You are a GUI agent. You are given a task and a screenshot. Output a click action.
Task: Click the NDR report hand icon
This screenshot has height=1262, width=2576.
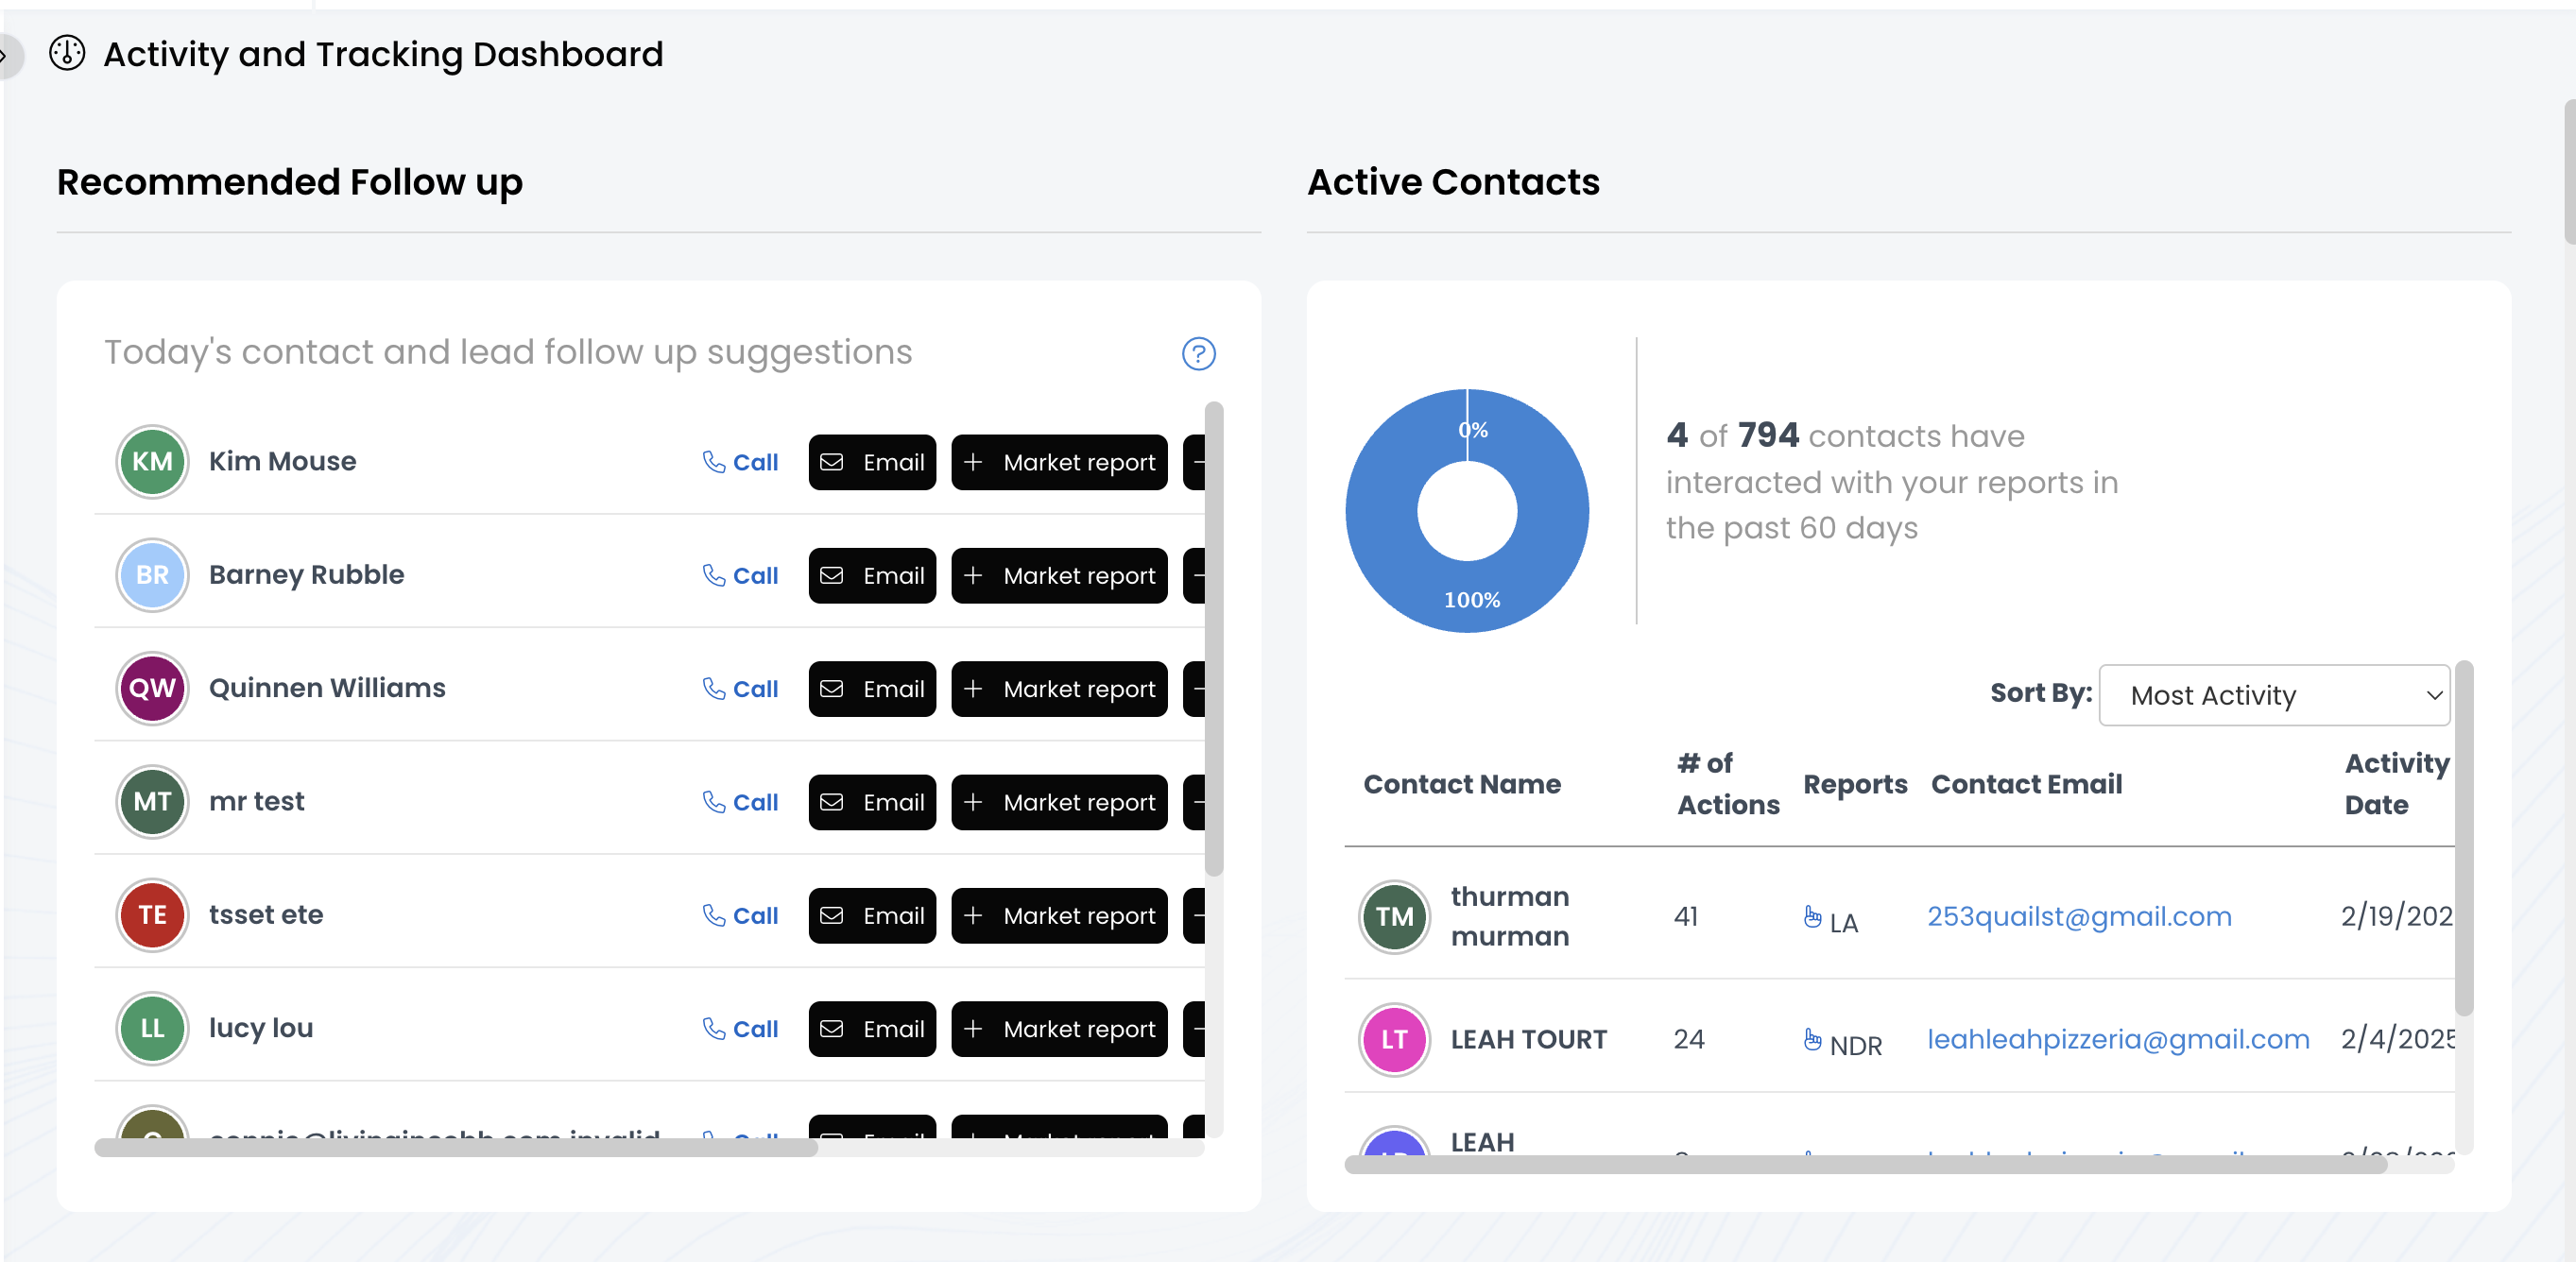1812,1039
